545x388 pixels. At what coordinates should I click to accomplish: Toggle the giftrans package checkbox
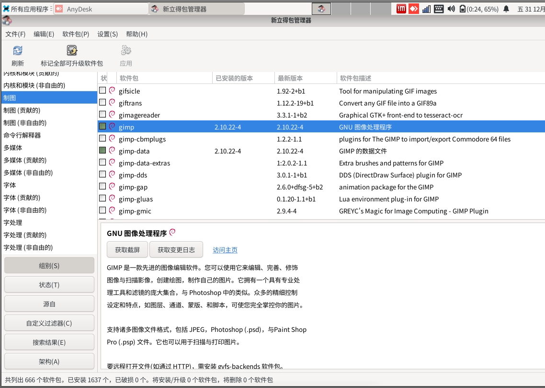pyautogui.click(x=102, y=102)
